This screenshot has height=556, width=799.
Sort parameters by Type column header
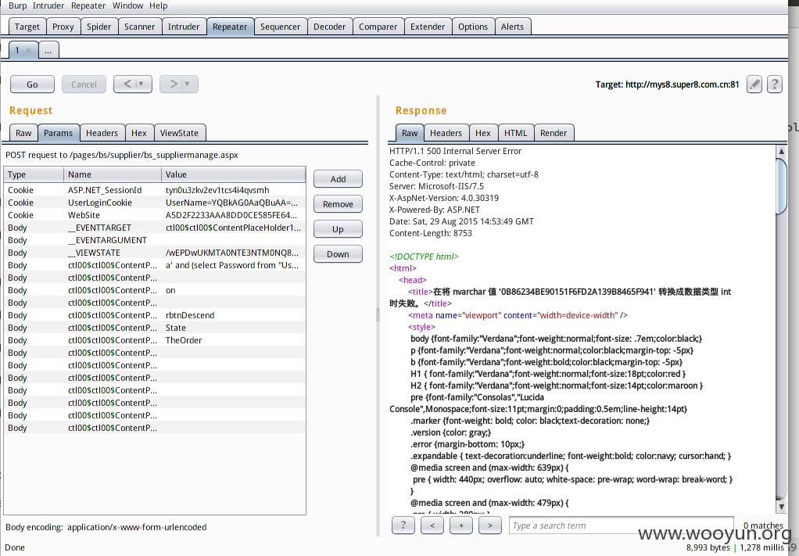[x=34, y=174]
